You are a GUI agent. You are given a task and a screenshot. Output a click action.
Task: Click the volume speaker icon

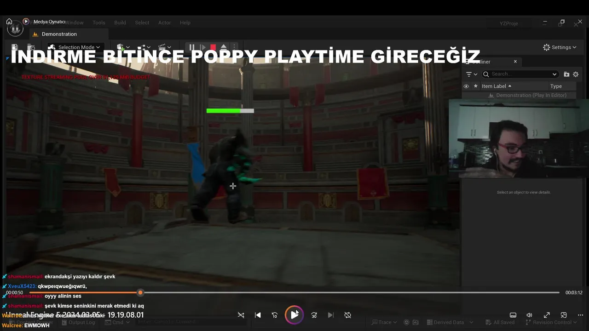click(x=529, y=315)
